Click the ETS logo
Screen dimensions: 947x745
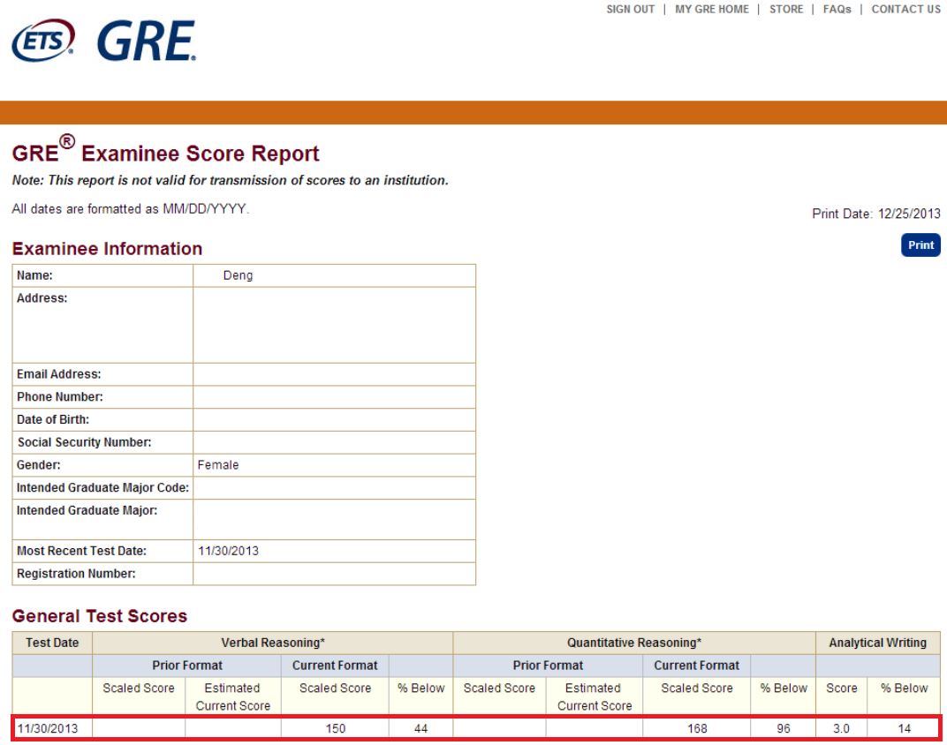43,41
